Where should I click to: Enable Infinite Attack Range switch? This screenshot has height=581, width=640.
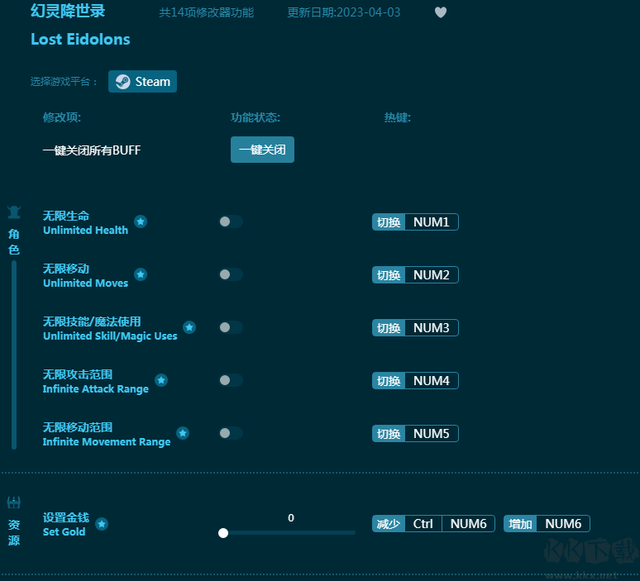tap(231, 380)
